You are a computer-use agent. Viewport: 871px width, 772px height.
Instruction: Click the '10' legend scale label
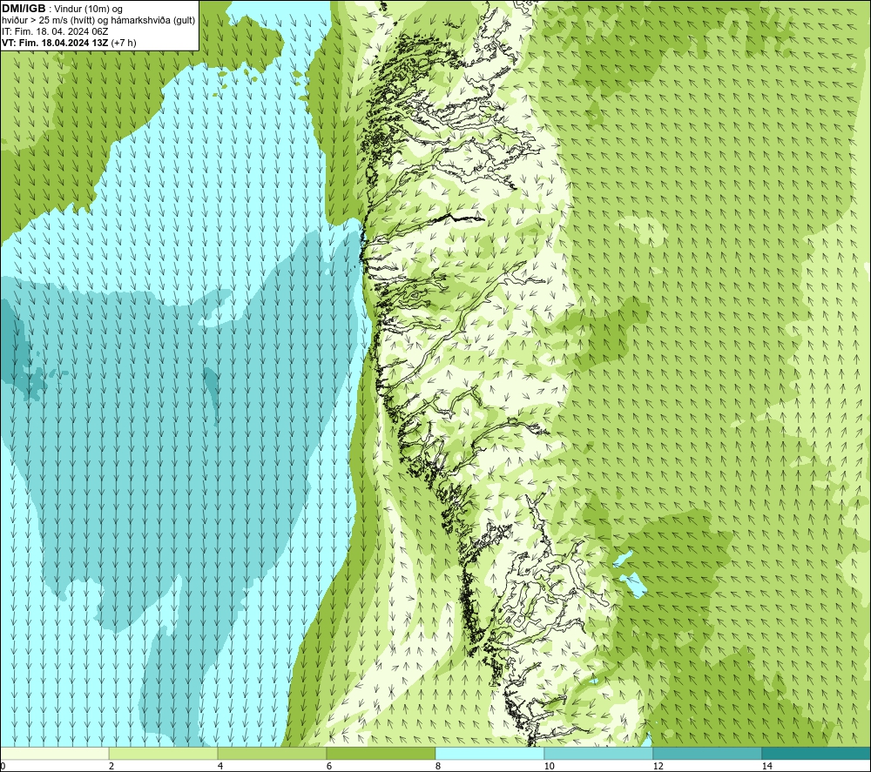coord(549,767)
